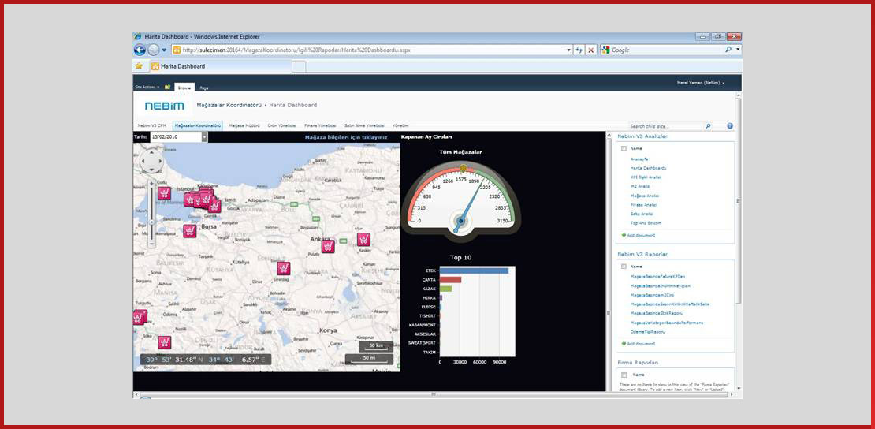Click the ÇANTA bar in Top 10 chart
Viewport: 875px width, 429px height.
(x=451, y=280)
